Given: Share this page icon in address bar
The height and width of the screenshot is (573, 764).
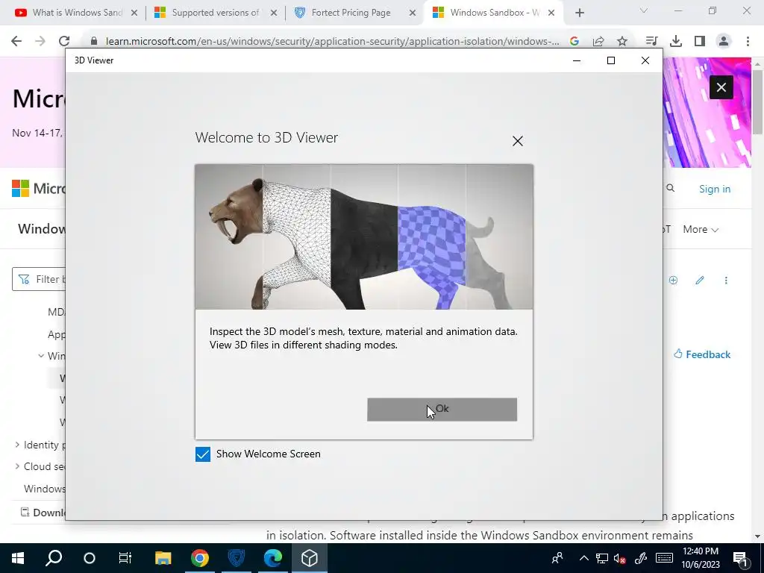Looking at the screenshot, I should (598, 42).
